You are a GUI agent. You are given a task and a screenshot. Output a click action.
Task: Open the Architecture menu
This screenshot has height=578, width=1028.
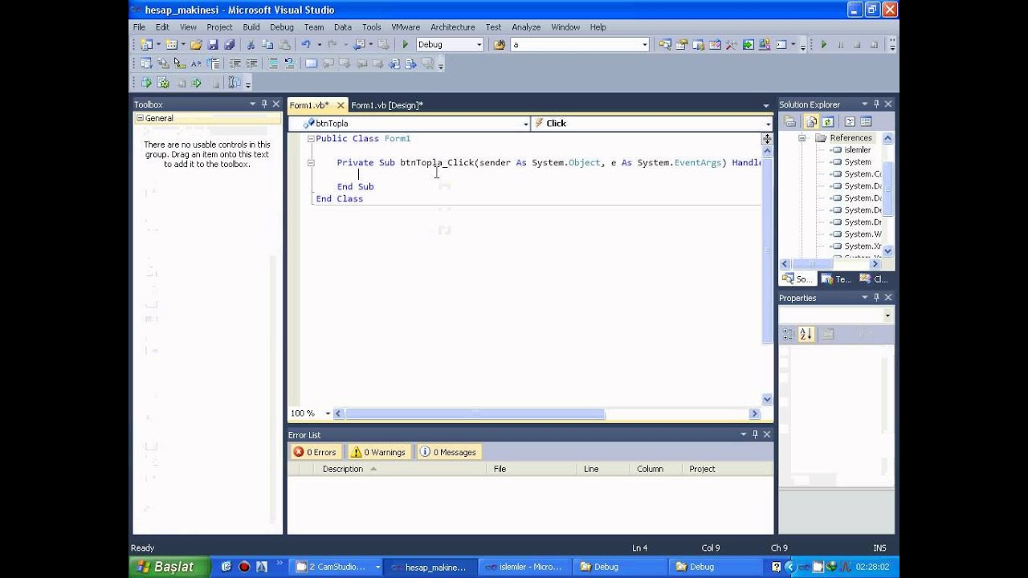(452, 26)
